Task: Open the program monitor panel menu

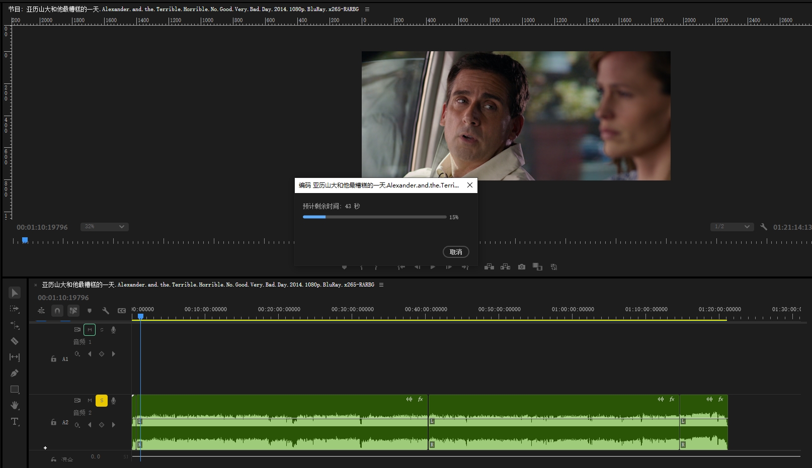Action: point(367,9)
